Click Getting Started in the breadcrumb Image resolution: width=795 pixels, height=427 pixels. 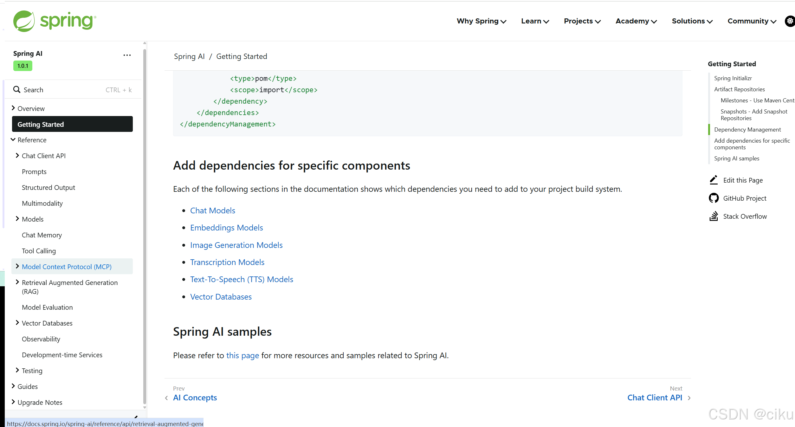pyautogui.click(x=242, y=56)
